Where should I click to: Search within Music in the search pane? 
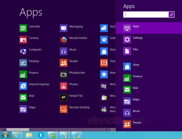click(149, 113)
